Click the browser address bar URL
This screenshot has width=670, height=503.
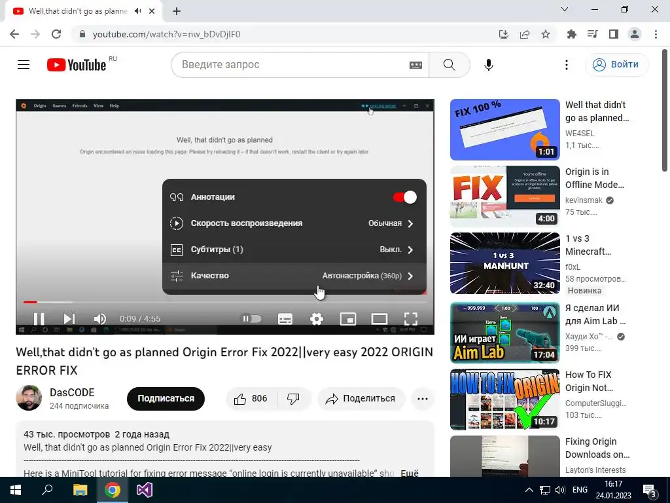(x=167, y=34)
